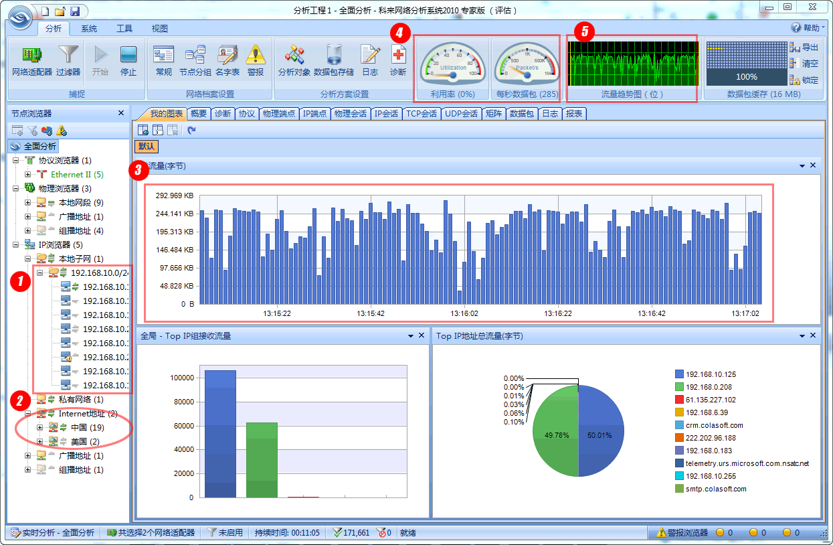Image resolution: width=833 pixels, height=545 pixels.
Task: Open dropdown arrow of Top IP地址总流量 panel
Action: pos(802,336)
